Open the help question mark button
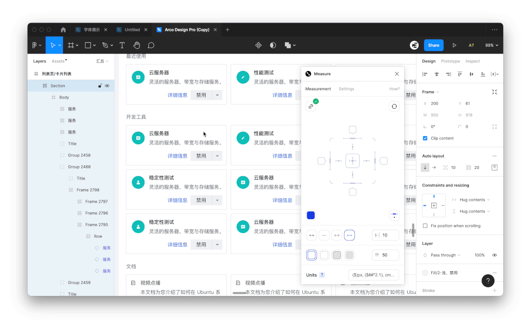This screenshot has height=322, width=521. [x=488, y=280]
